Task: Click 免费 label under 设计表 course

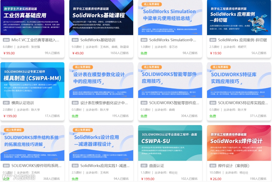Action: 75,116
